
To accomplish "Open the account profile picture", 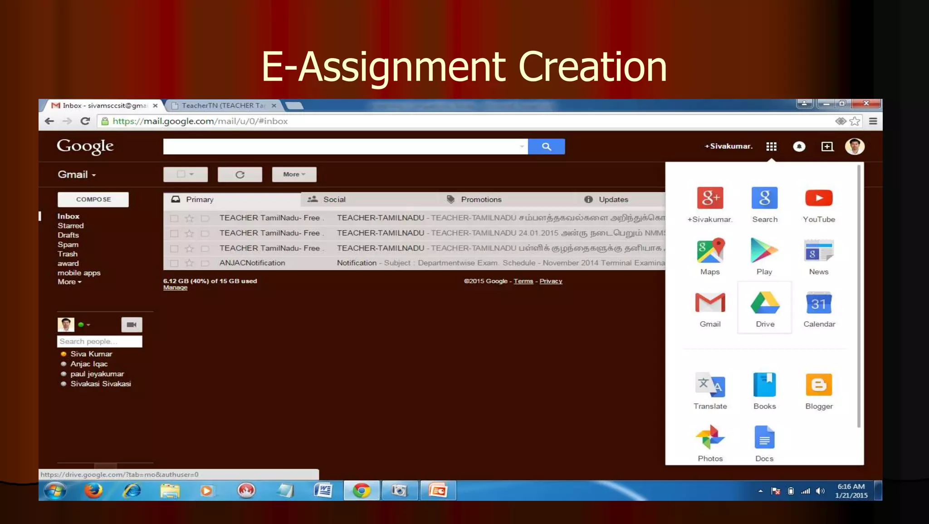I will (855, 147).
